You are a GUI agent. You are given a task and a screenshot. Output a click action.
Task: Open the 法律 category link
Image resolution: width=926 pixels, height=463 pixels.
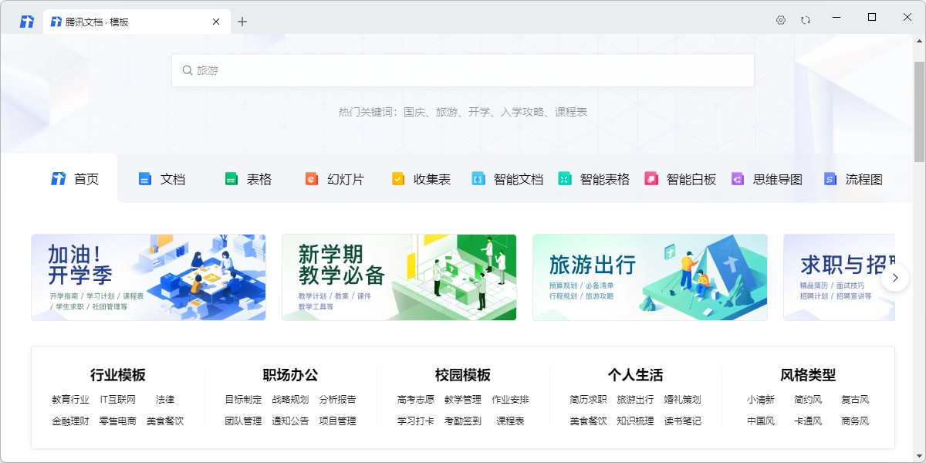pyautogui.click(x=165, y=400)
